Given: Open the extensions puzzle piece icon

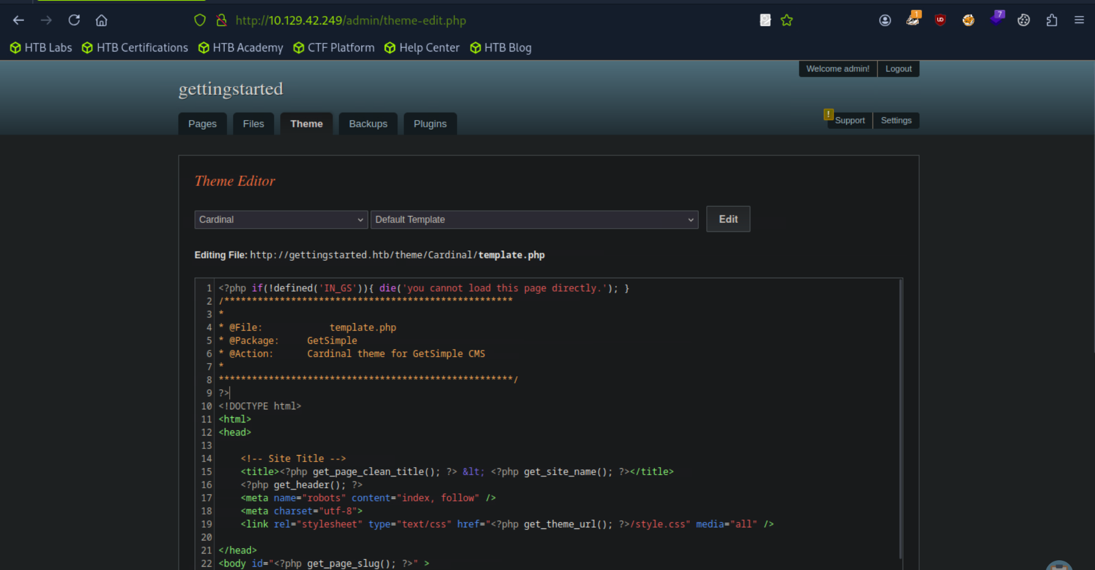Looking at the screenshot, I should click(1052, 21).
